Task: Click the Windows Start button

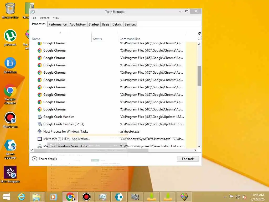Action: [x=7, y=197]
